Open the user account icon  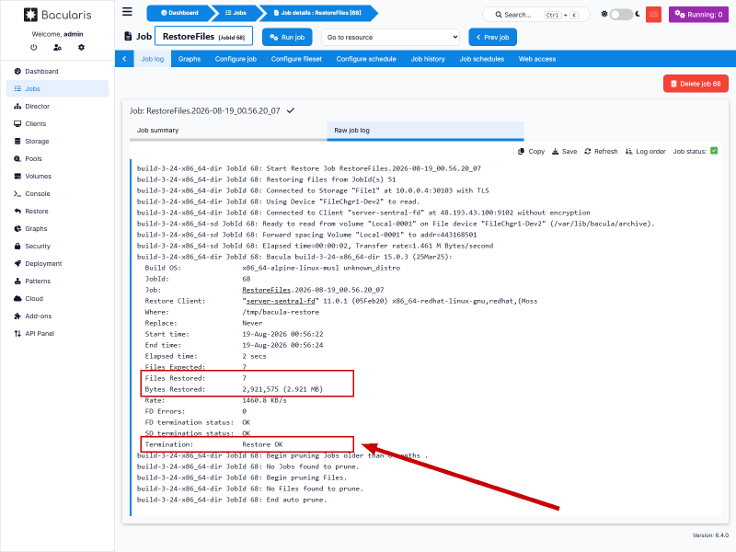coord(57,48)
